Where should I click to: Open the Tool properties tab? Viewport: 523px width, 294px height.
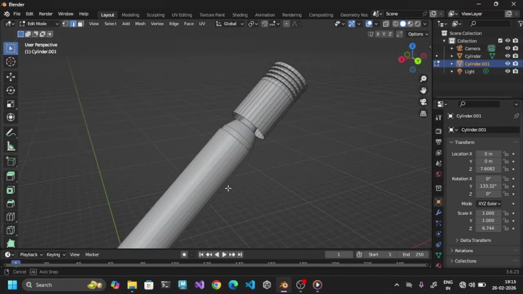point(438,118)
